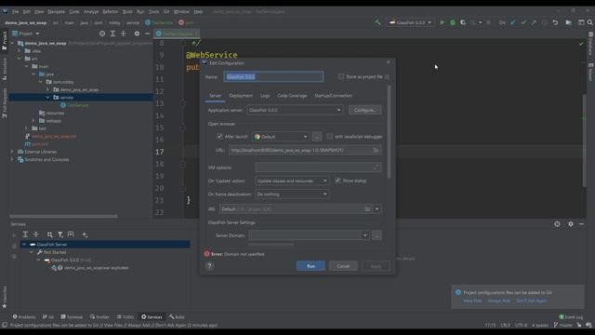This screenshot has width=595, height=335.
Task: Open Project panel gear options
Action: [x=137, y=33]
